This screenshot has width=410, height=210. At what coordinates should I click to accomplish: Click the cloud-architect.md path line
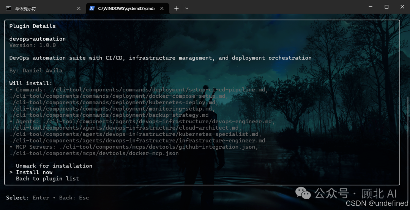click(x=126, y=128)
